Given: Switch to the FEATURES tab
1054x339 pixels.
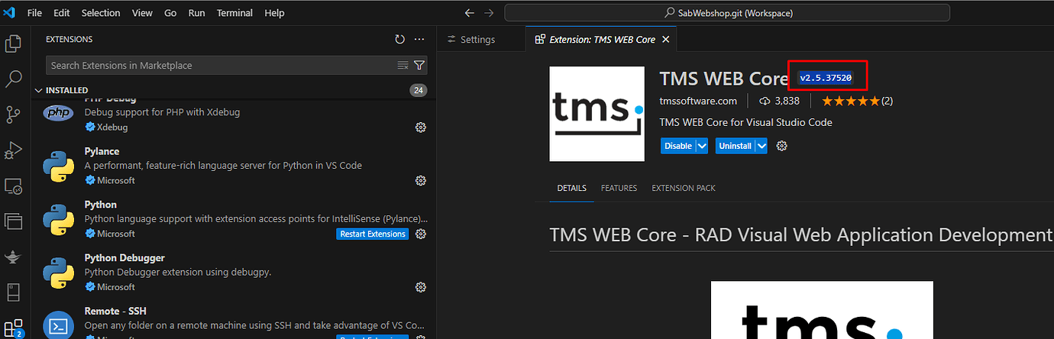Looking at the screenshot, I should [619, 188].
